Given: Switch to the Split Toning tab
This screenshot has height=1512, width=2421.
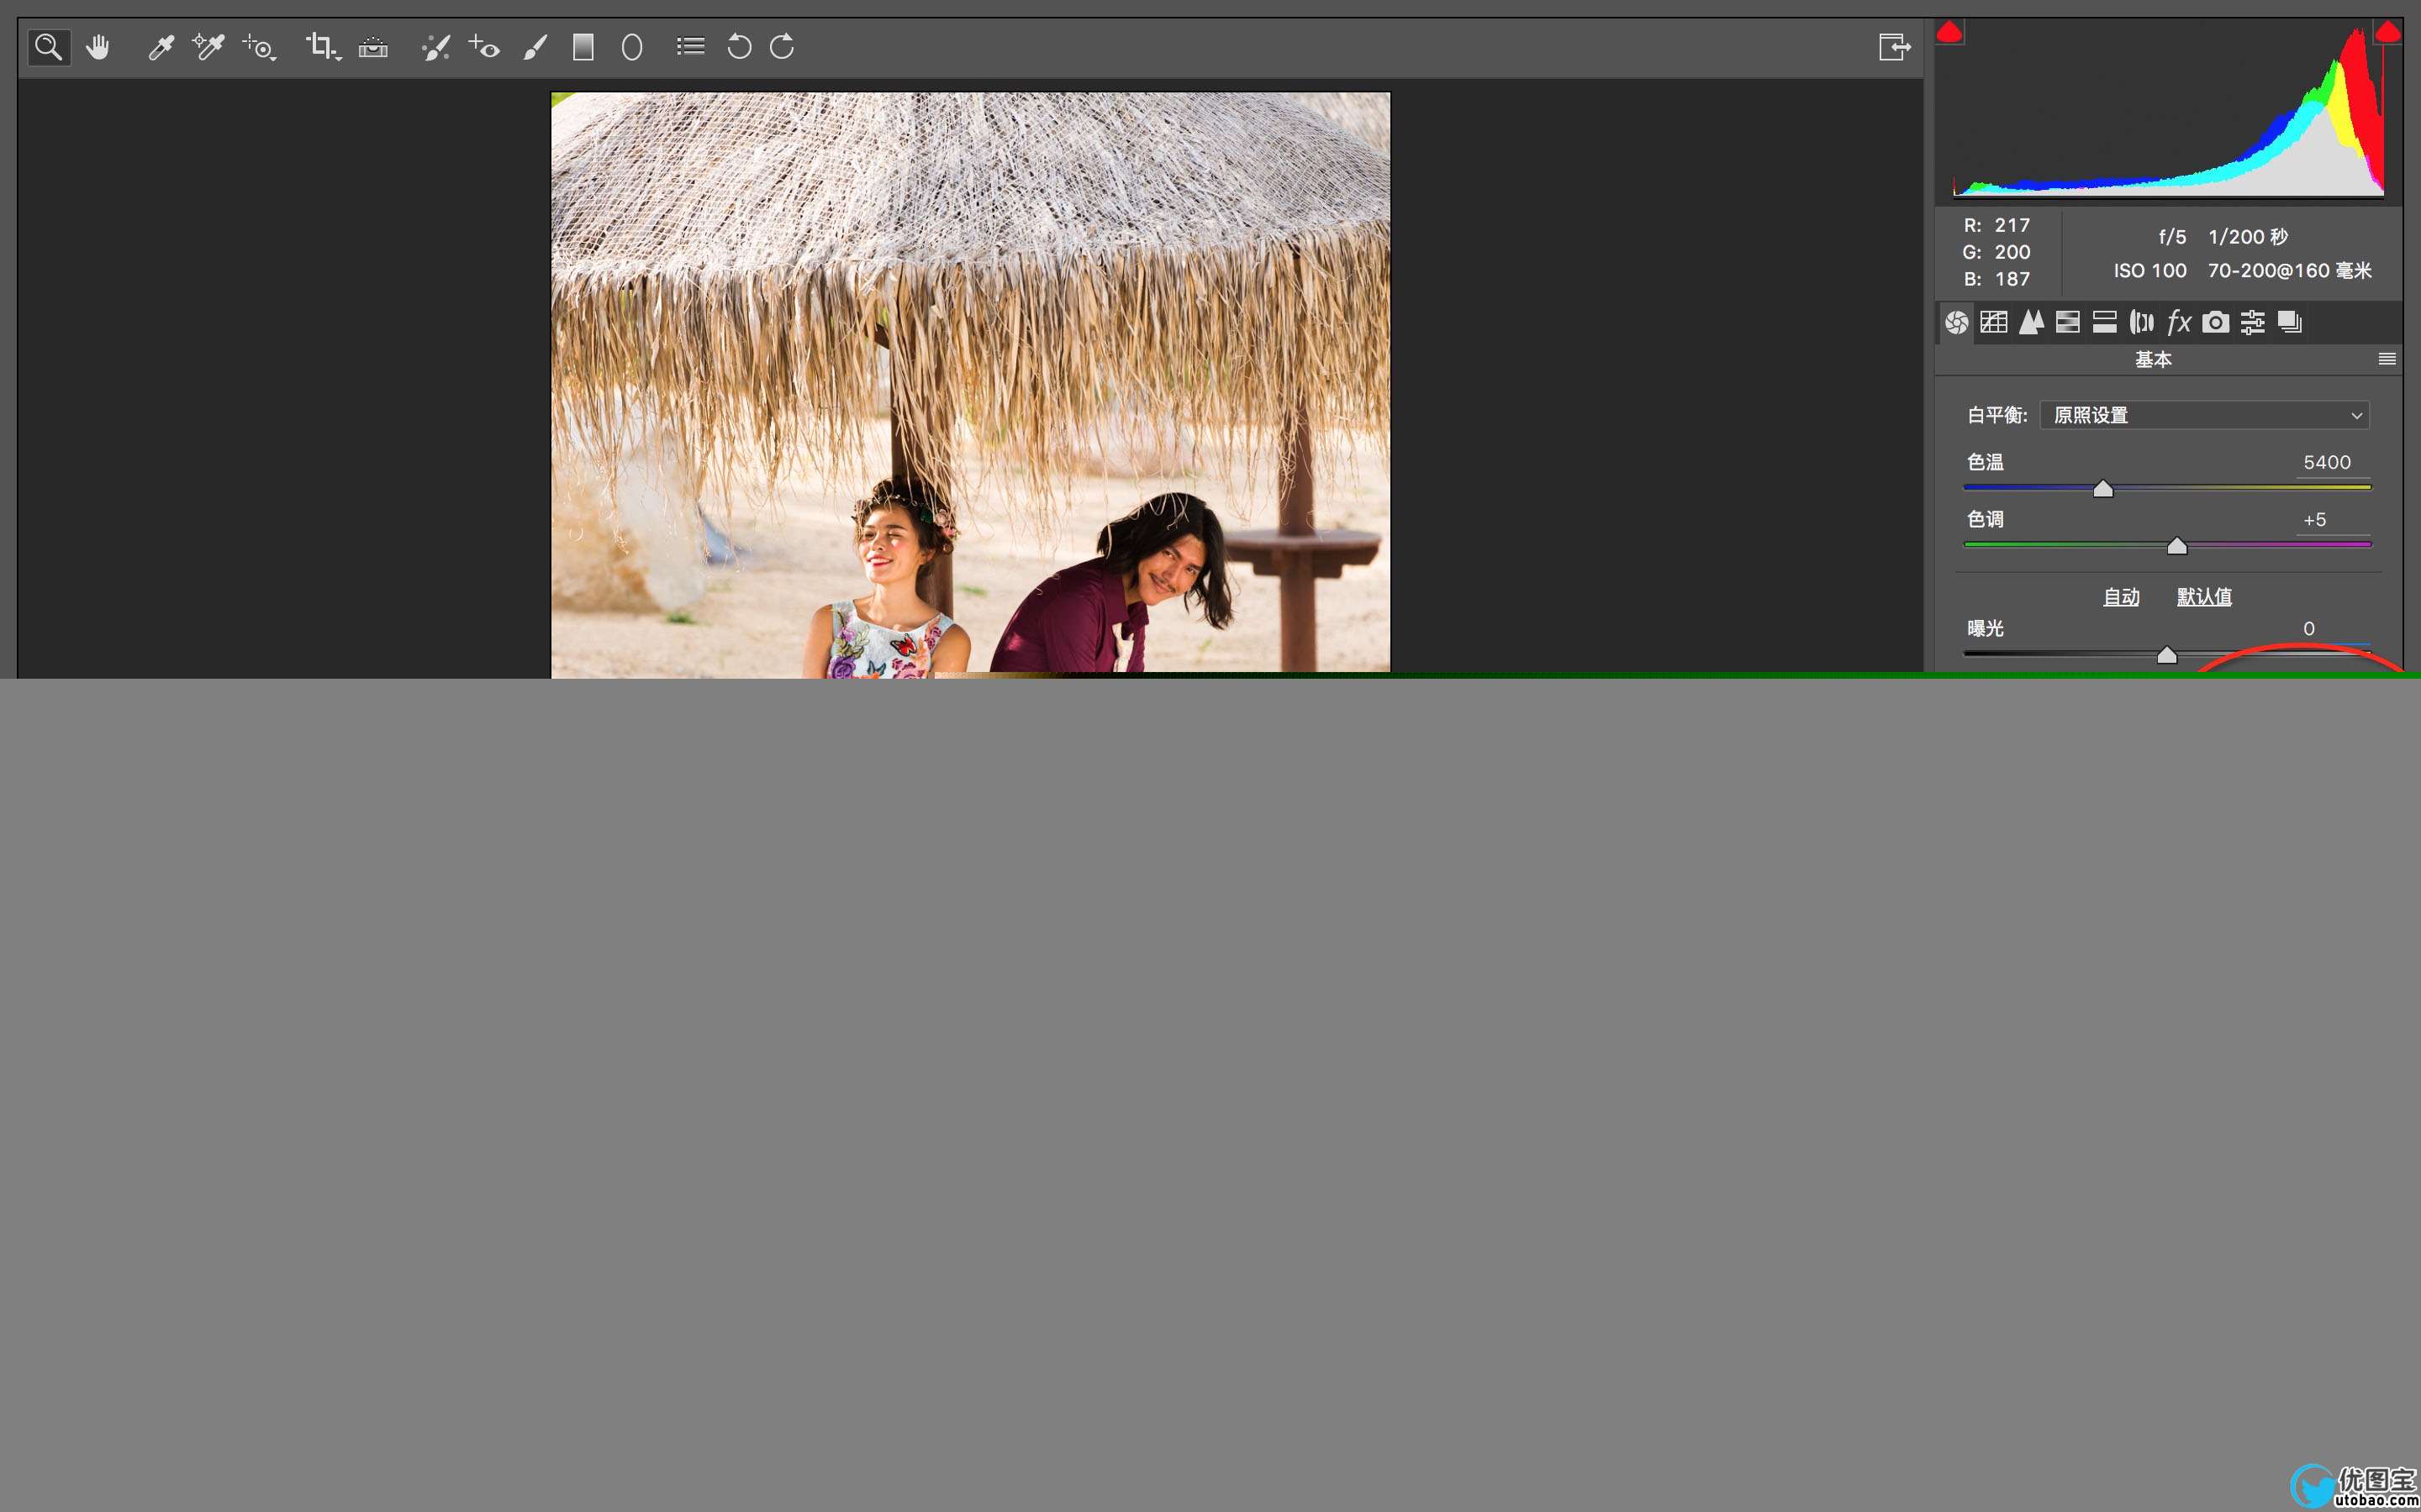Looking at the screenshot, I should (x=2105, y=322).
